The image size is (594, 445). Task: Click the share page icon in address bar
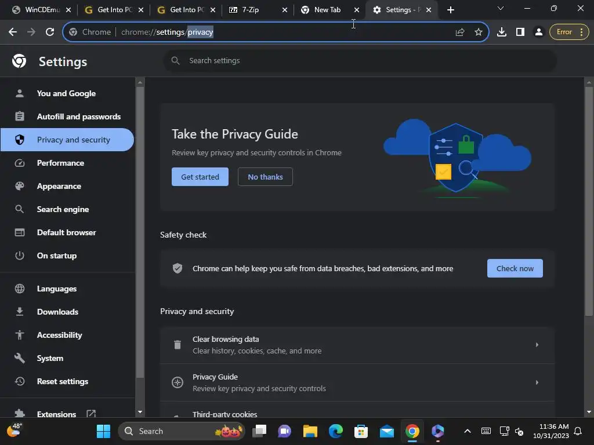tap(460, 32)
